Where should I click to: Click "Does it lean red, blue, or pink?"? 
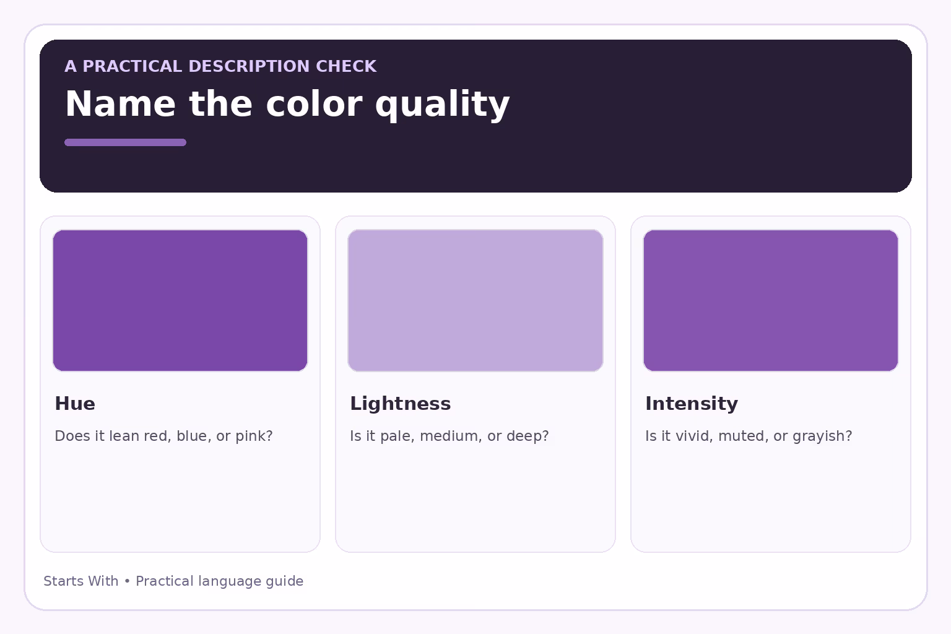pos(163,436)
